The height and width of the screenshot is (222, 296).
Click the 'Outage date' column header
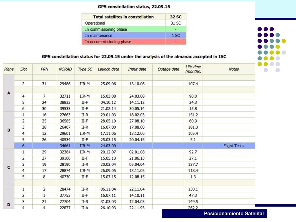click(x=169, y=69)
